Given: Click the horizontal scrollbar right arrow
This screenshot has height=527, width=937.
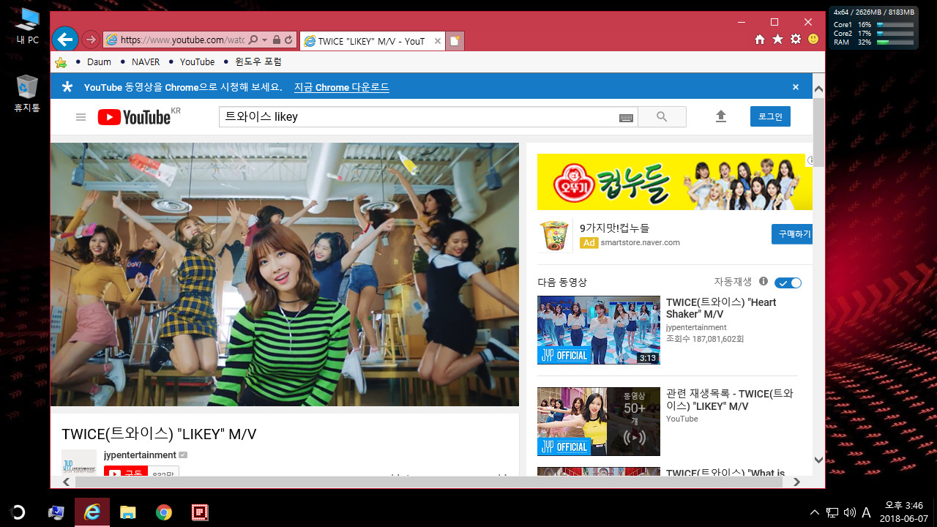Looking at the screenshot, I should (796, 482).
